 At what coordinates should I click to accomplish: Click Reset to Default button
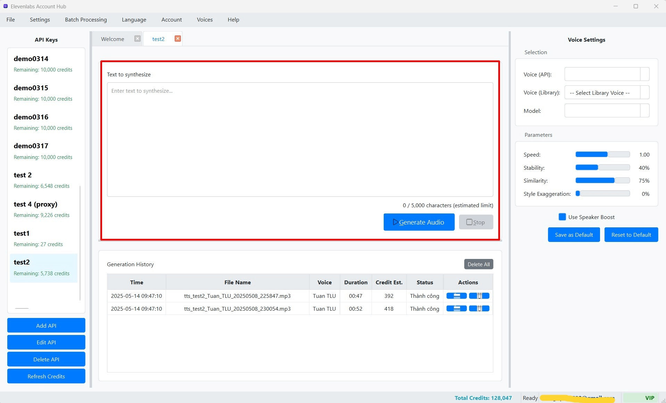631,235
